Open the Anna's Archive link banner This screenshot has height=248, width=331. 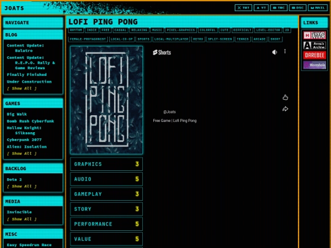314,45
